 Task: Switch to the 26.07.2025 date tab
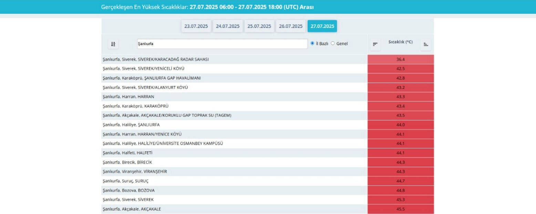coord(291,26)
